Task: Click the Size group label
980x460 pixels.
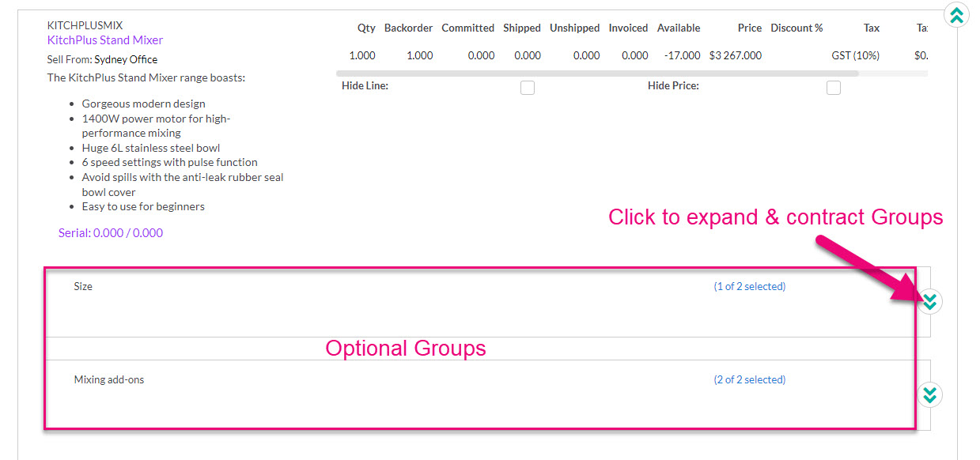Action: (x=83, y=287)
